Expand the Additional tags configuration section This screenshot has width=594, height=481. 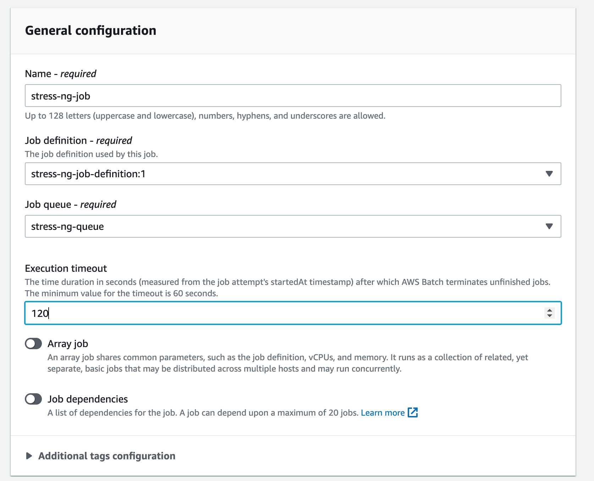click(x=107, y=456)
